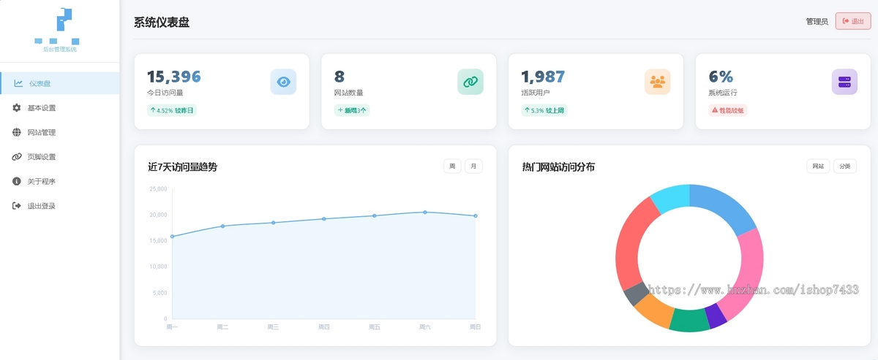Click the info icon for 关于程序
878x360 pixels.
pos(17,181)
